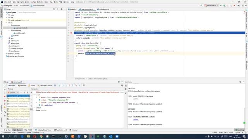Add new watch with plus icon
The height and width of the screenshot is (139, 248).
(31, 93)
